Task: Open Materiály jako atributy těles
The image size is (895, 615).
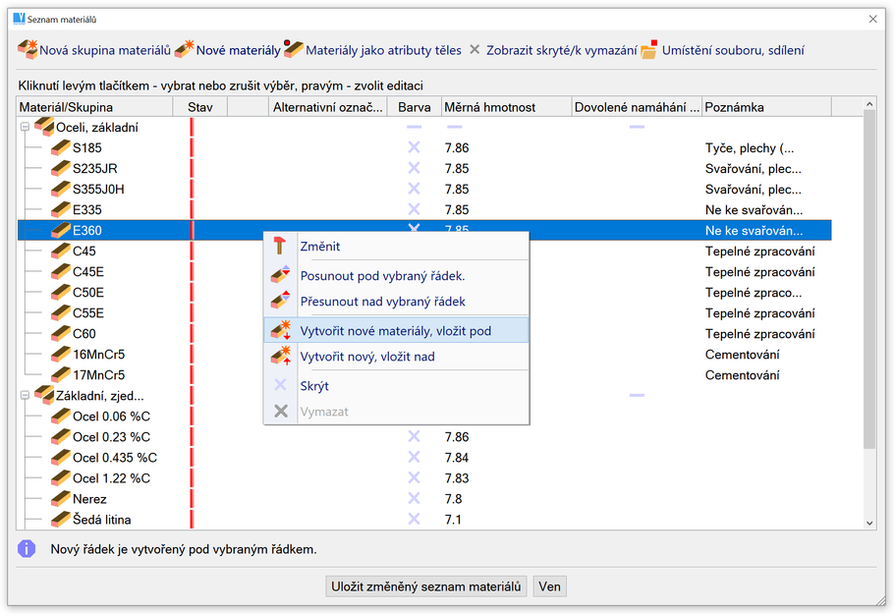Action: click(x=294, y=49)
